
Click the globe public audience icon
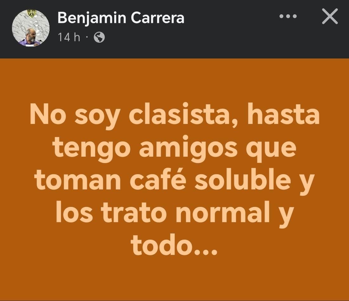coord(99,37)
